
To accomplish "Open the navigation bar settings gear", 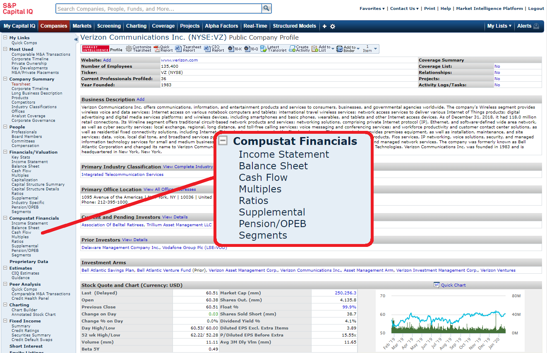I will pos(333,26).
